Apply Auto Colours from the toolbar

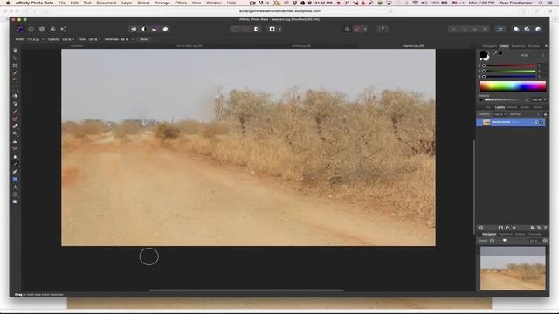click(x=155, y=29)
